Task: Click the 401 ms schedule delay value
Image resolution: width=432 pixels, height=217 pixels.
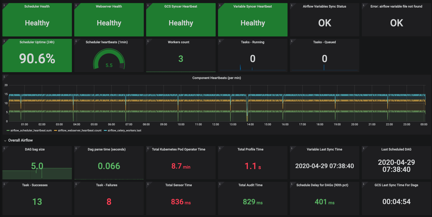Action: [325, 202]
